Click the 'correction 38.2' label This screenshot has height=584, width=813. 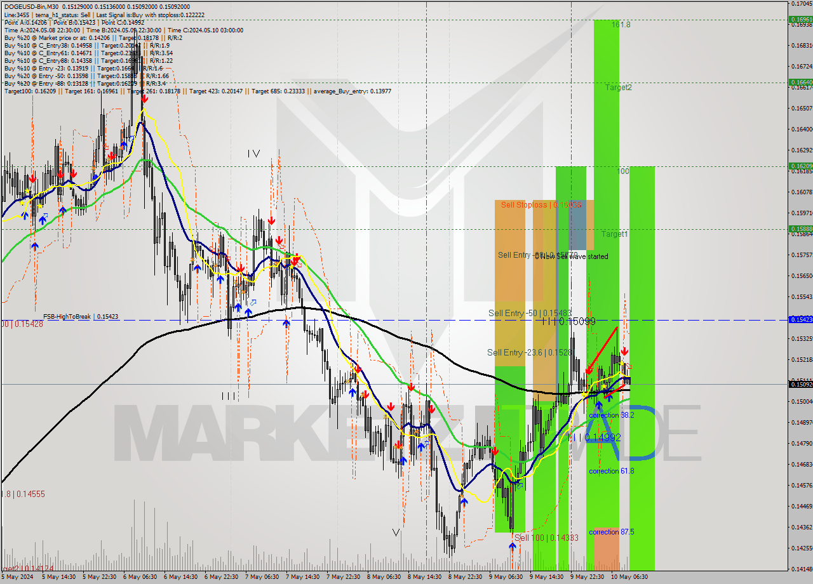point(612,415)
